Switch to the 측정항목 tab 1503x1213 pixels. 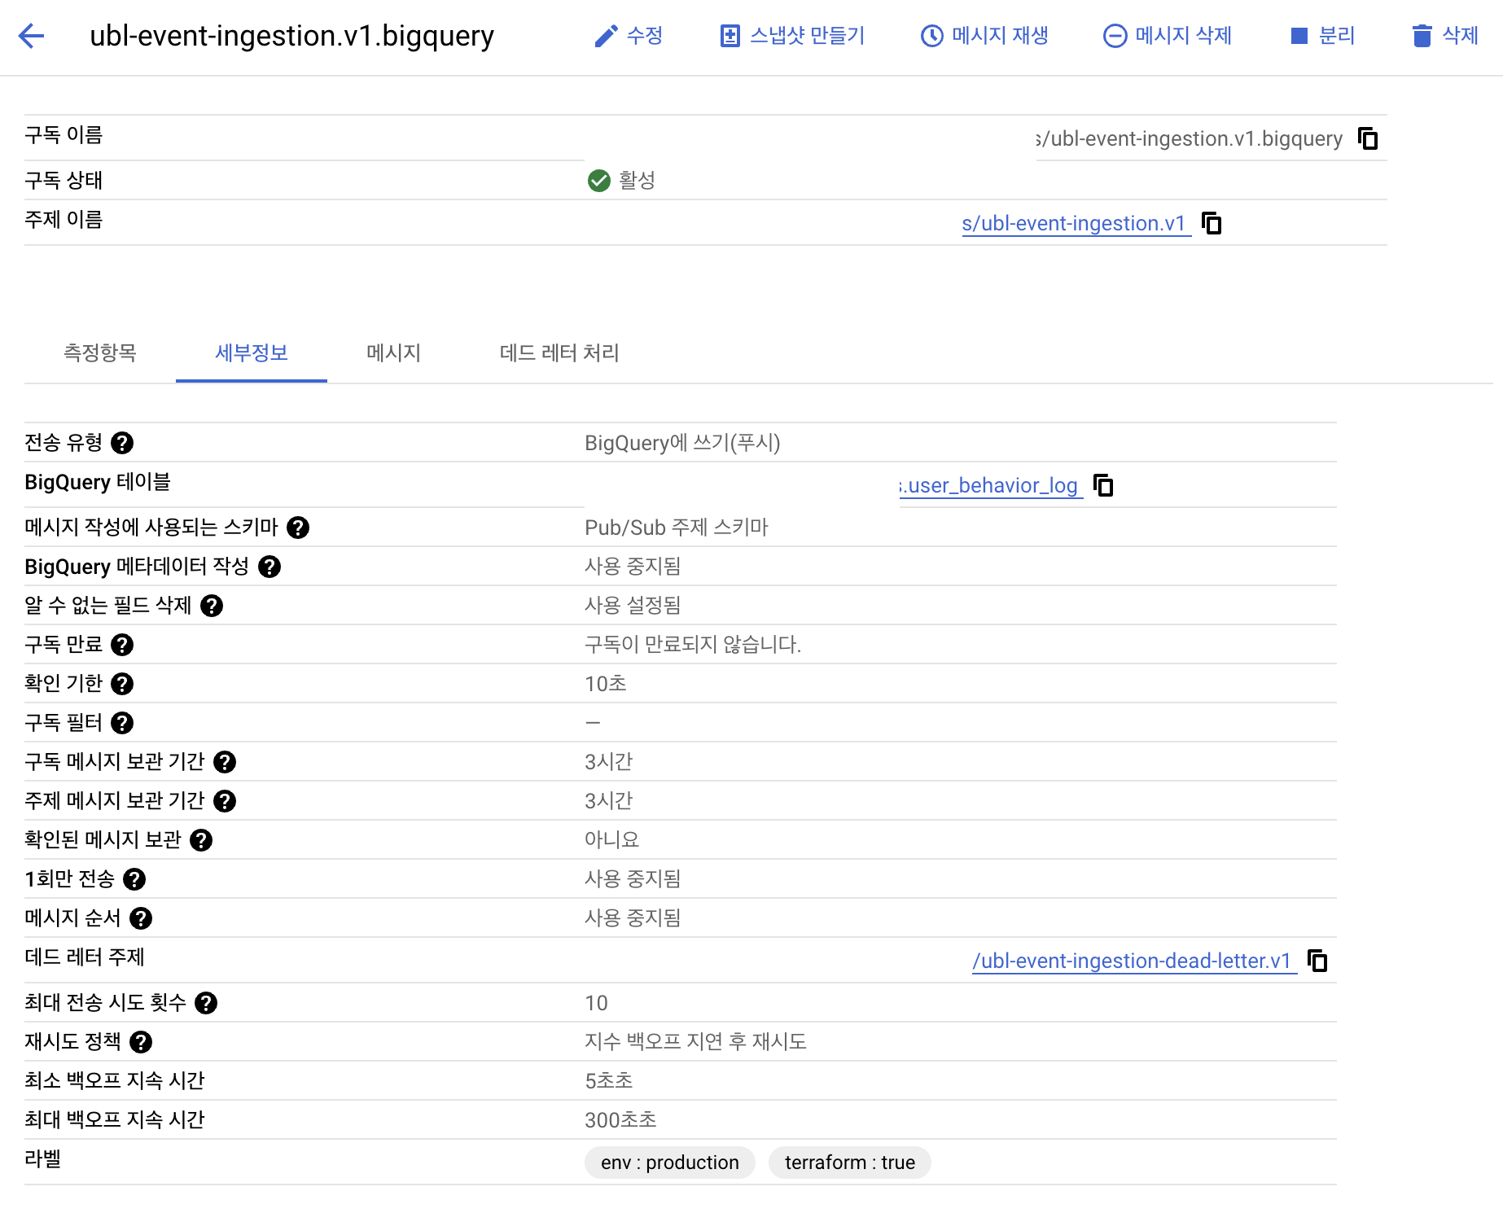100,353
